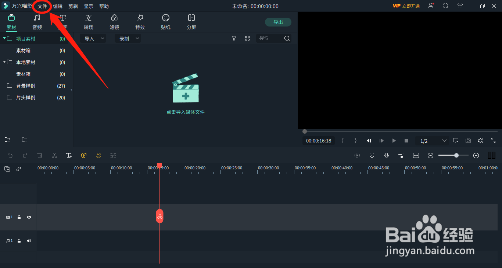Adjust preview volume speaker icon

480,141
